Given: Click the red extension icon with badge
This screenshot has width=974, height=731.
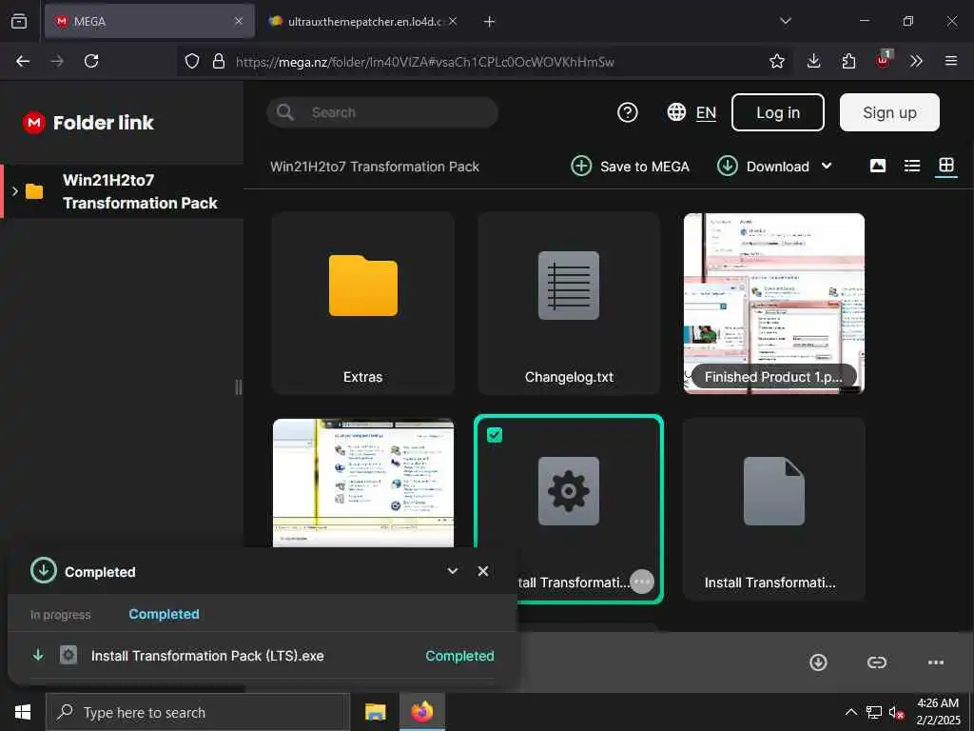Looking at the screenshot, I should click(x=884, y=60).
